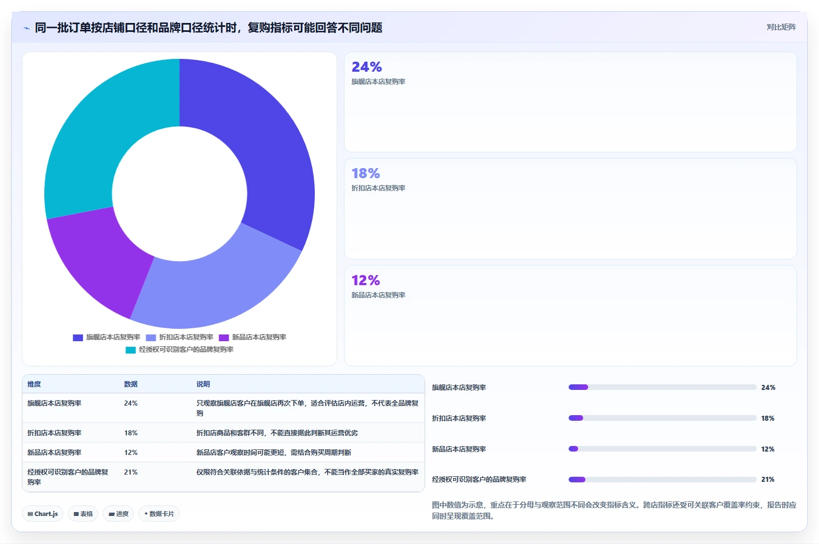Click the 旗舰店本店复购率 progress bar
Viewport: 819px width, 544px height.
[x=662, y=387]
